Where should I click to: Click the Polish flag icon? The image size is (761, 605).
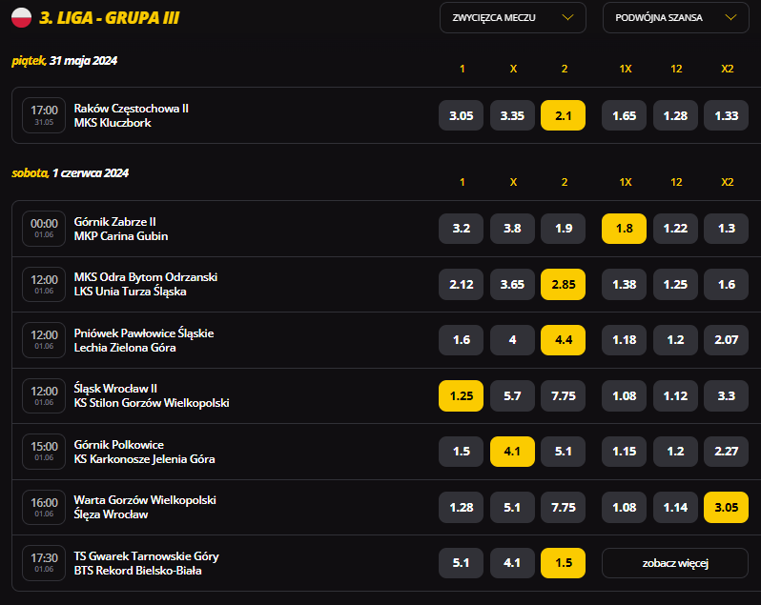click(21, 18)
